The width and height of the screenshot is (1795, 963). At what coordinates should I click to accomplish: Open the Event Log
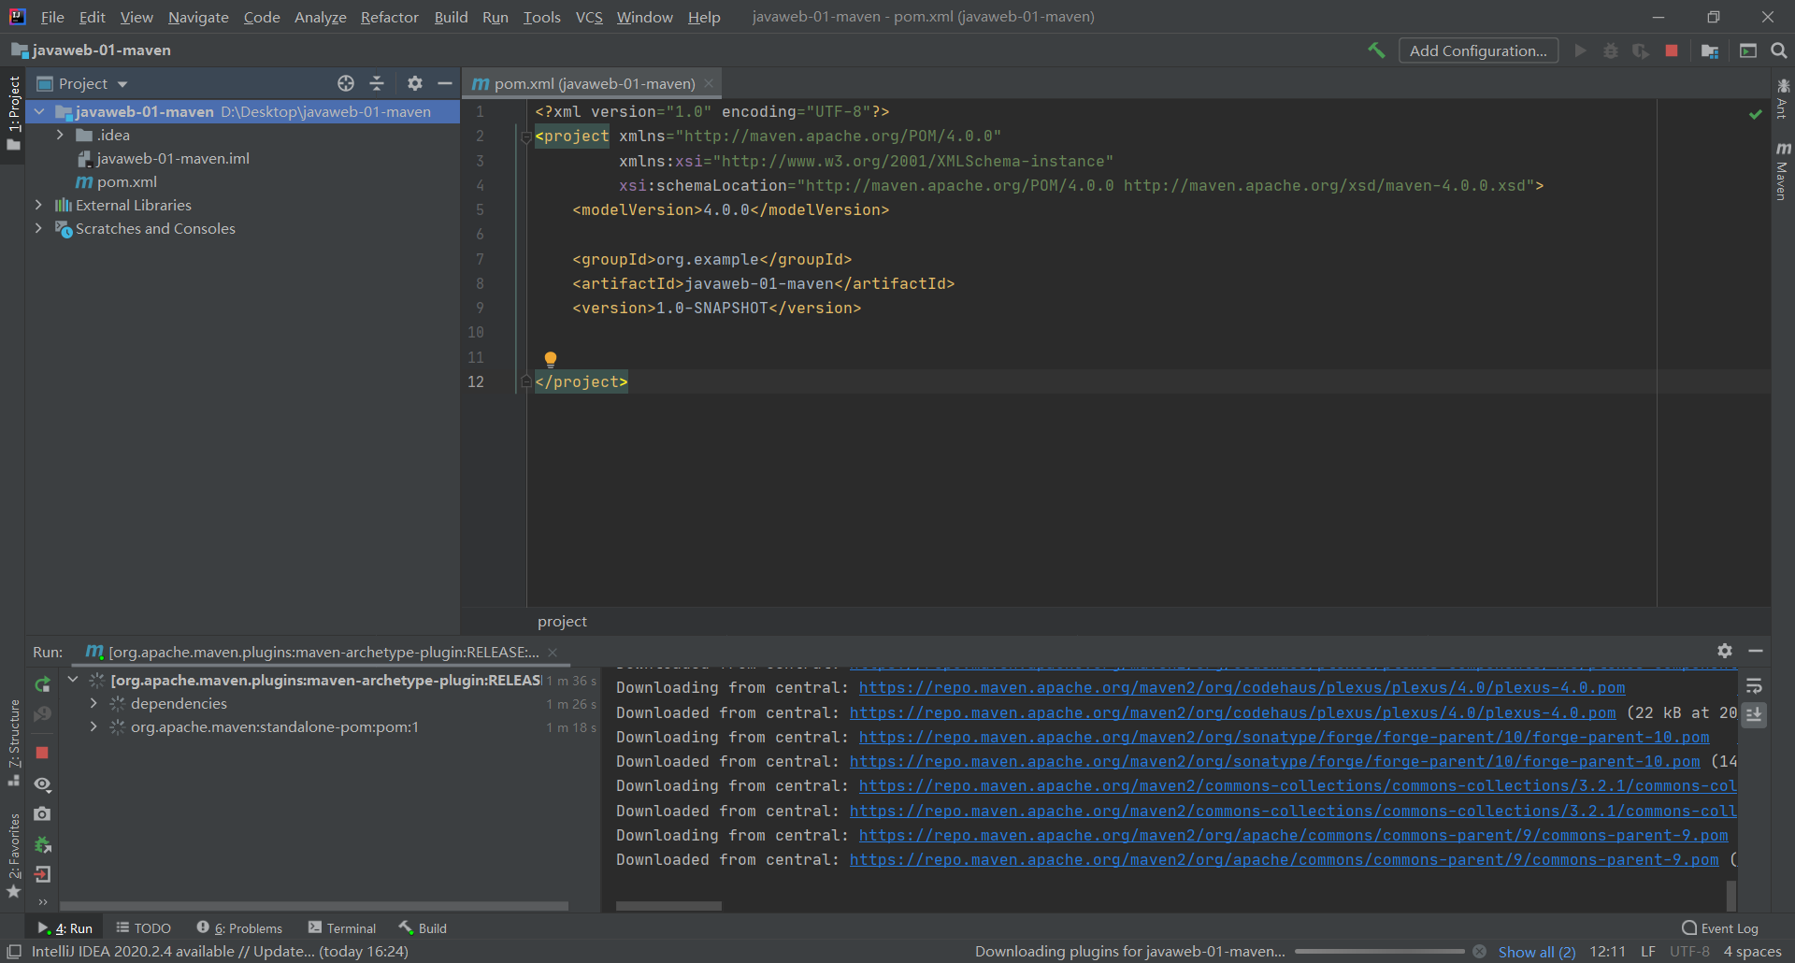pyautogui.click(x=1720, y=927)
